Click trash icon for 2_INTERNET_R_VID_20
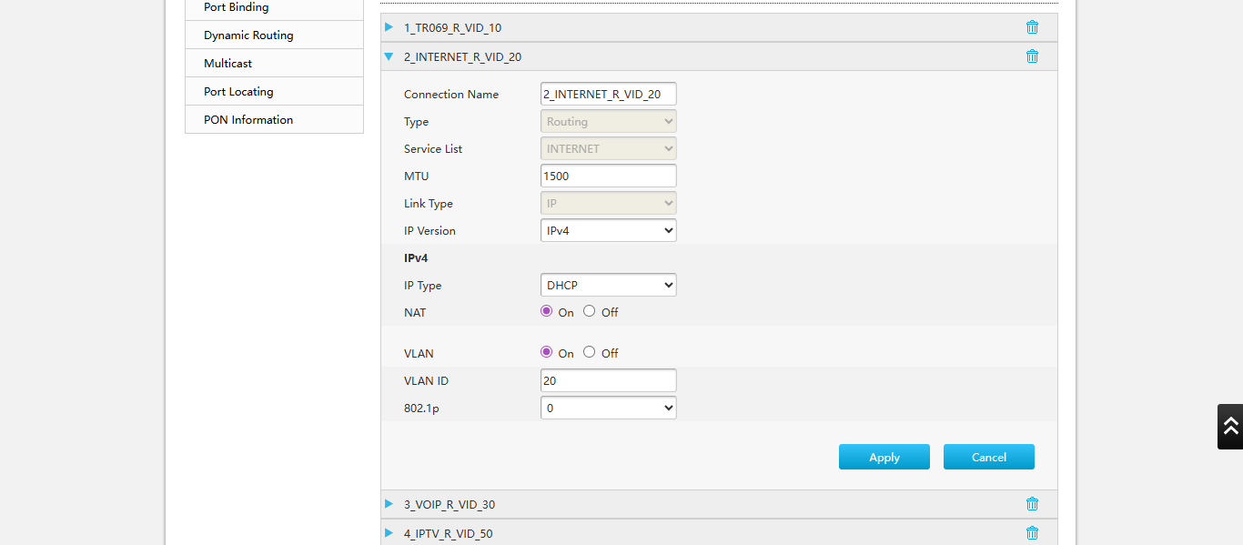 coord(1032,56)
